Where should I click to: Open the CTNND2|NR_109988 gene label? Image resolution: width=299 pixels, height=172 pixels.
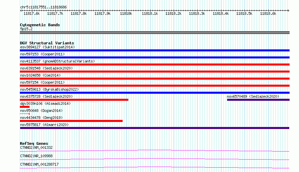pyautogui.click(x=36, y=156)
